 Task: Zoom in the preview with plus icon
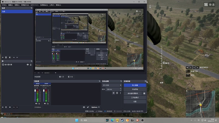(42, 73)
